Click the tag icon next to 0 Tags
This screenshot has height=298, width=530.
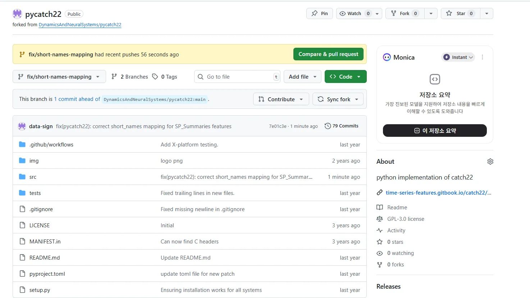tap(155, 76)
